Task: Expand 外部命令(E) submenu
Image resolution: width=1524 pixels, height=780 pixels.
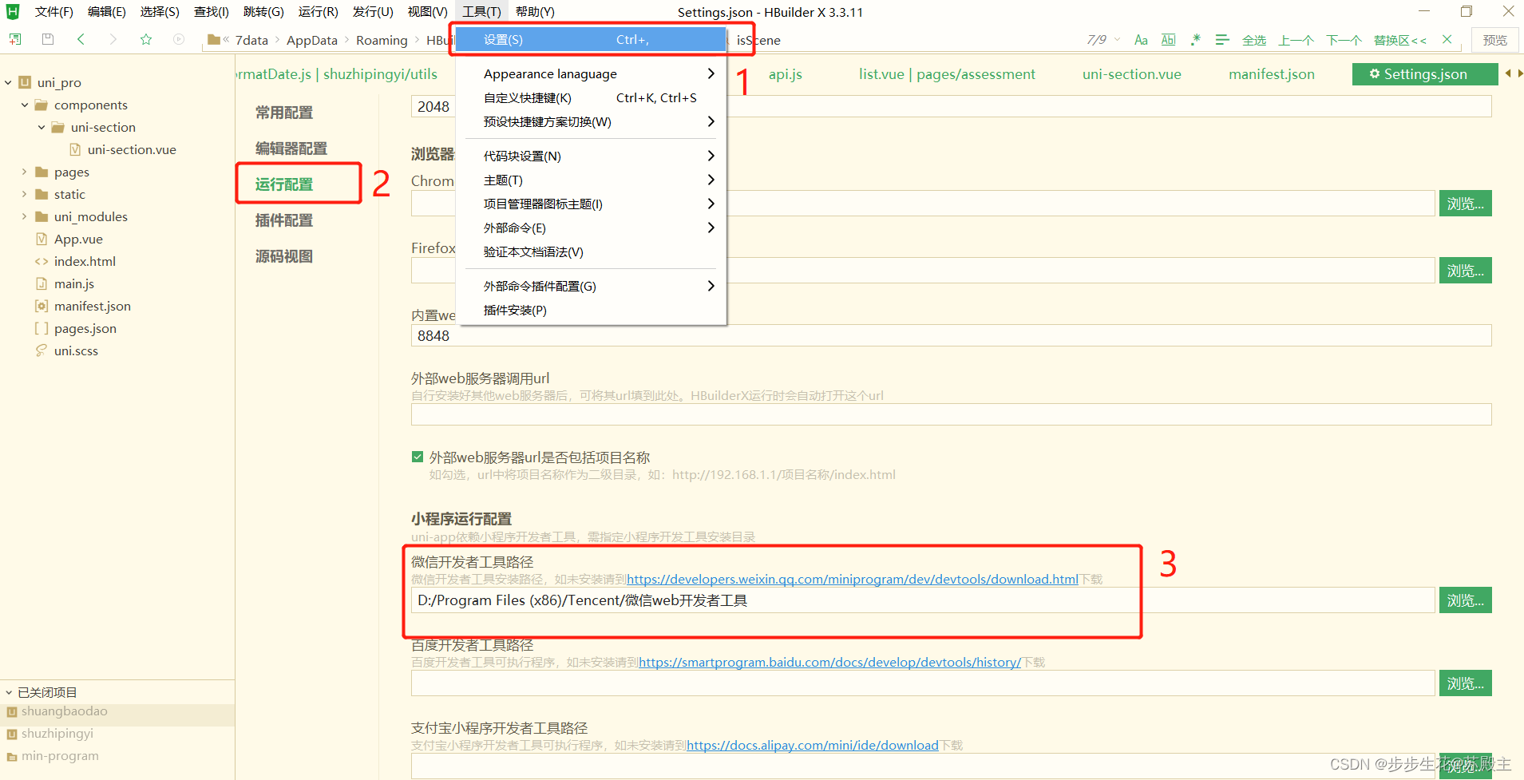Action: click(x=591, y=228)
